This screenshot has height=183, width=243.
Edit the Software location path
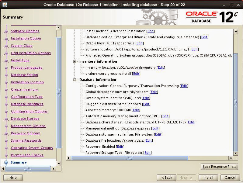(195, 49)
